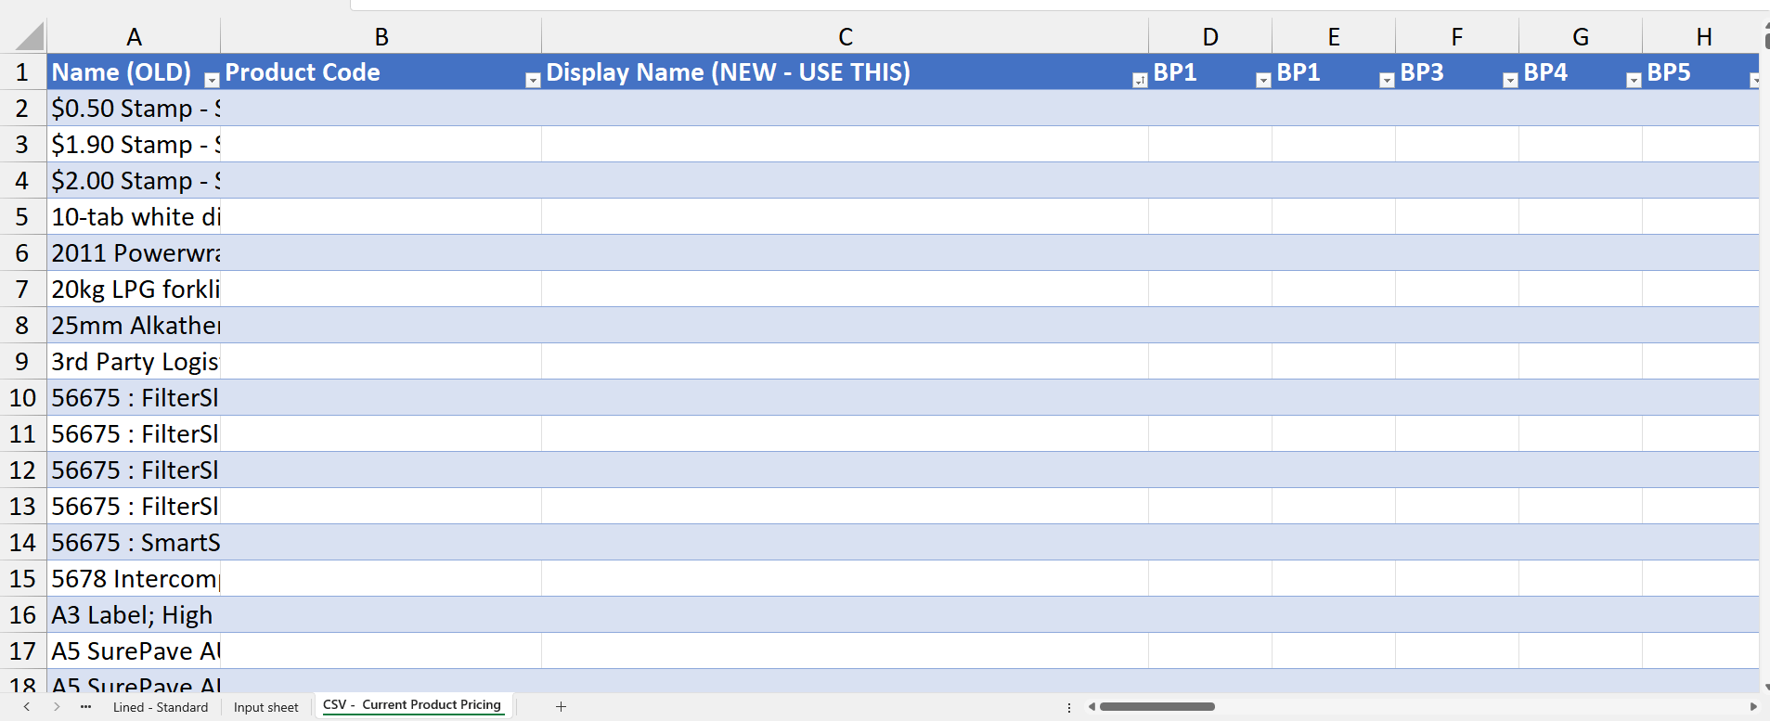Screen dimensions: 1770x721
Task: Click cell "5678 Intercom"
Action: (x=134, y=579)
